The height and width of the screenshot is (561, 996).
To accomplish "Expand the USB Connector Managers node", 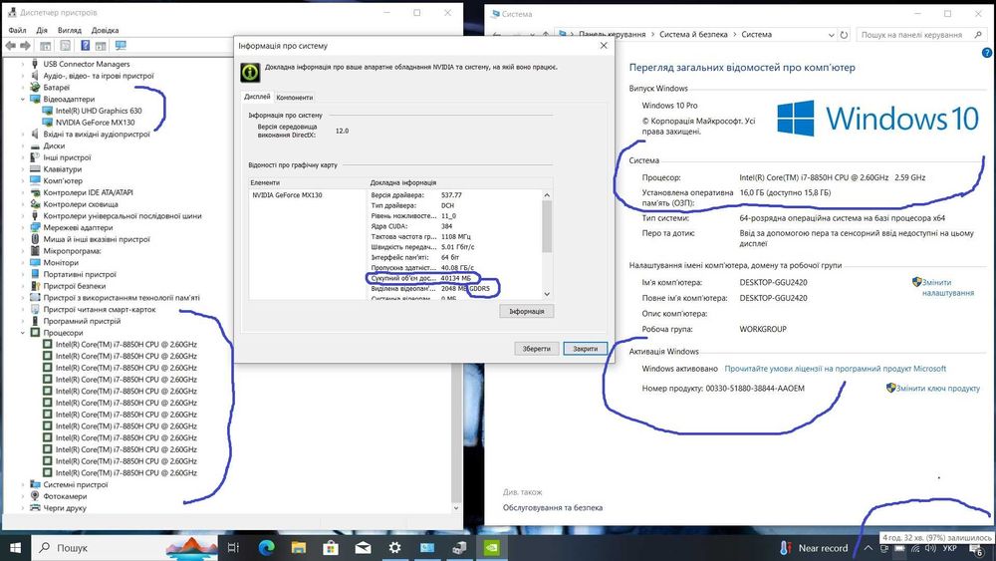I will [23, 64].
